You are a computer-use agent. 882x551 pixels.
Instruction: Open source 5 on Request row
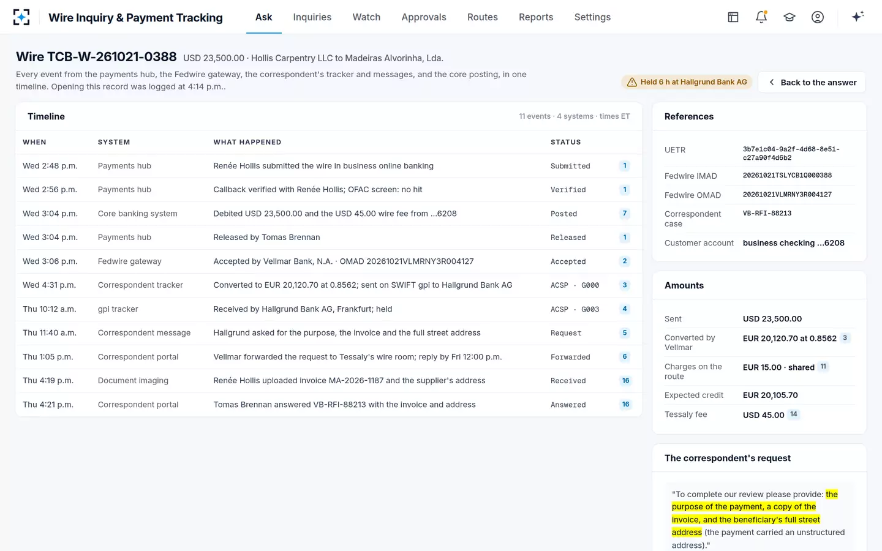tap(625, 333)
